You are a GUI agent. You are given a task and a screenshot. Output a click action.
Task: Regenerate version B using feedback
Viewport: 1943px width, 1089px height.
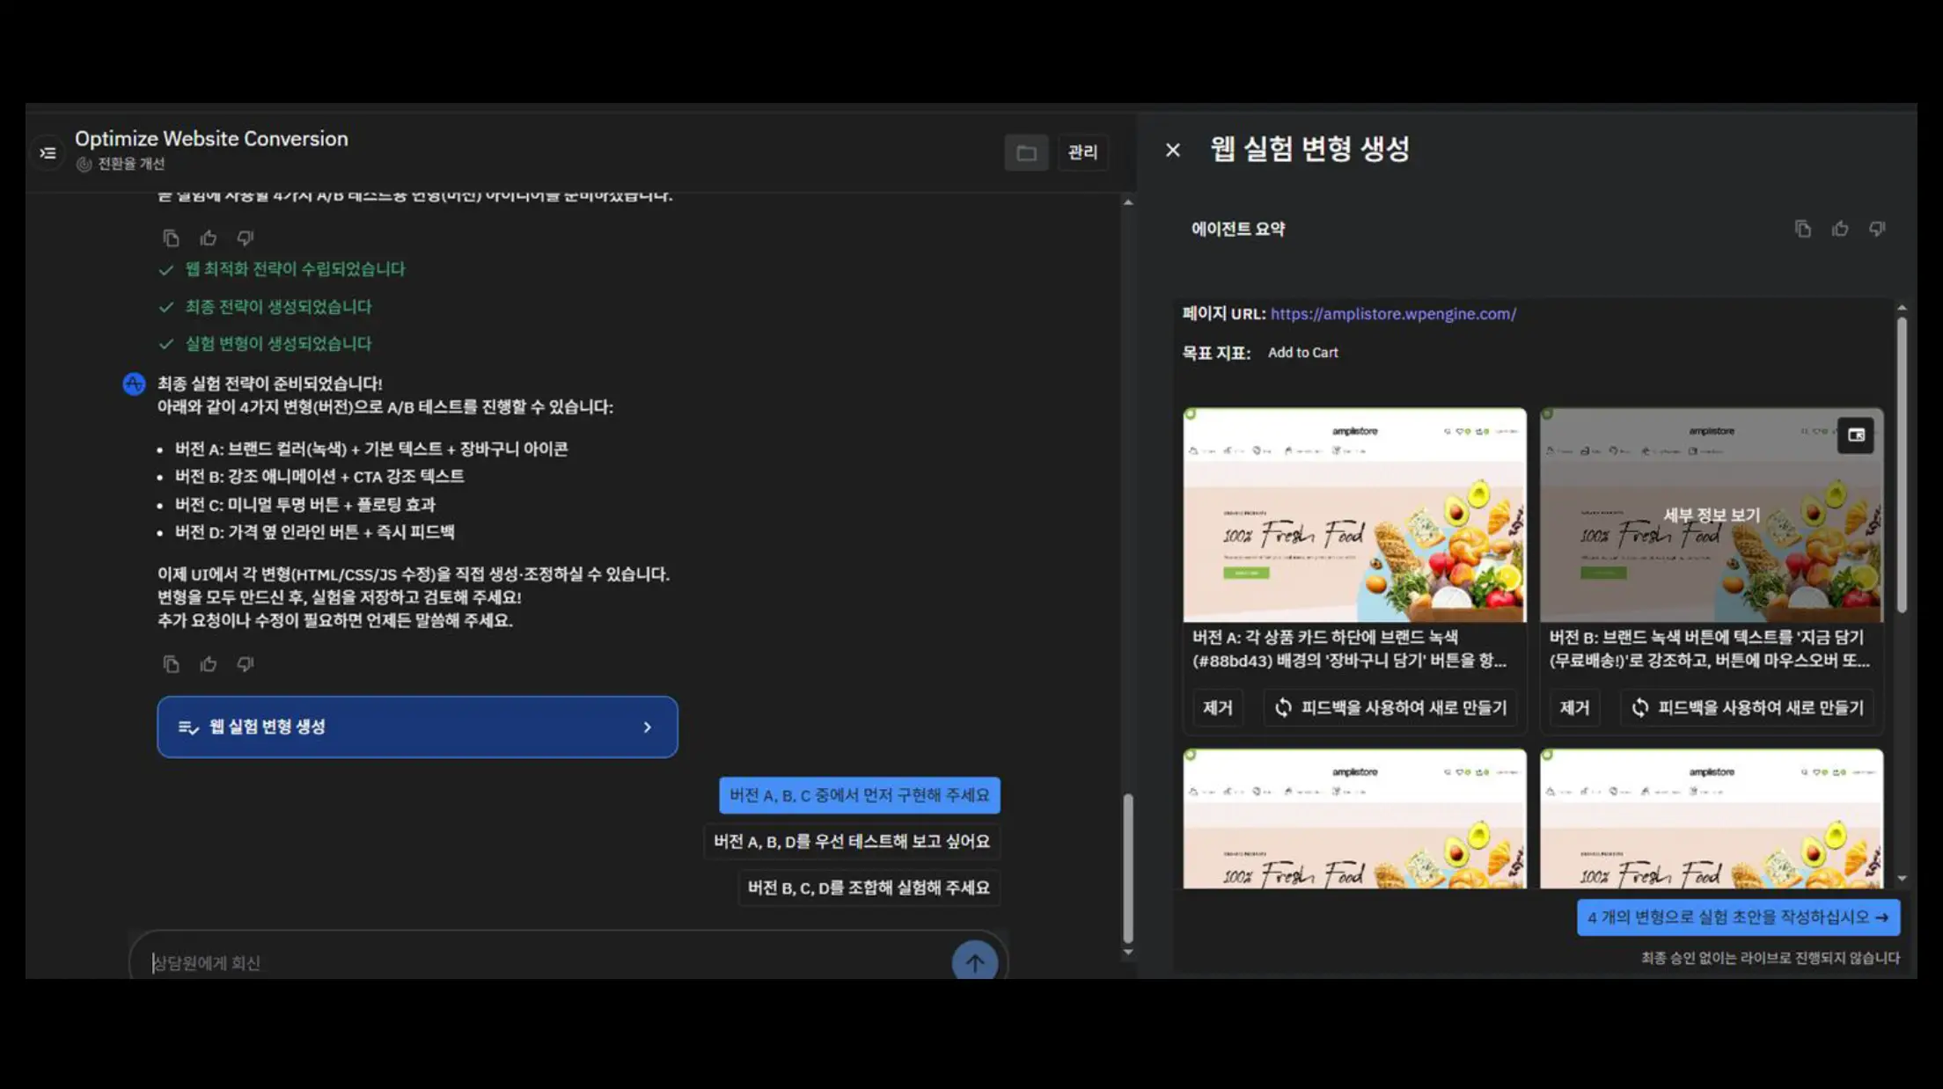click(1748, 708)
